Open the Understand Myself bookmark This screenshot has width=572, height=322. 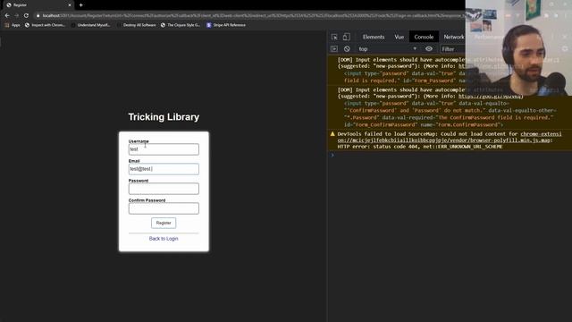click(91, 25)
